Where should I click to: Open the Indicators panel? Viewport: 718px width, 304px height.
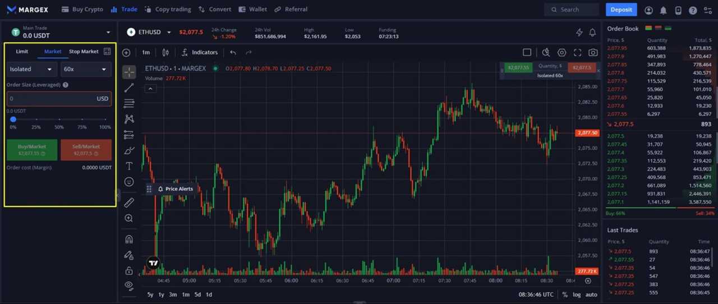[x=199, y=52]
